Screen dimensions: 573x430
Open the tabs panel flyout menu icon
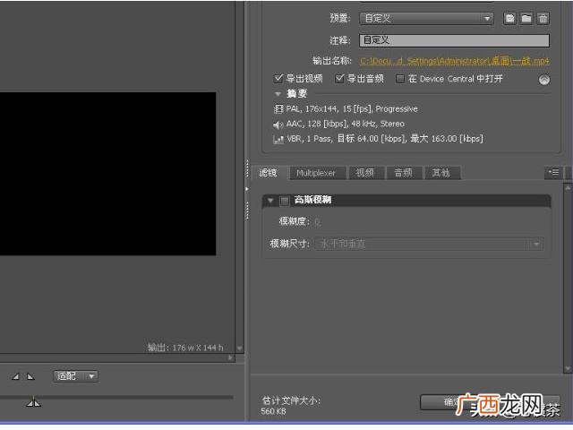coord(553,172)
